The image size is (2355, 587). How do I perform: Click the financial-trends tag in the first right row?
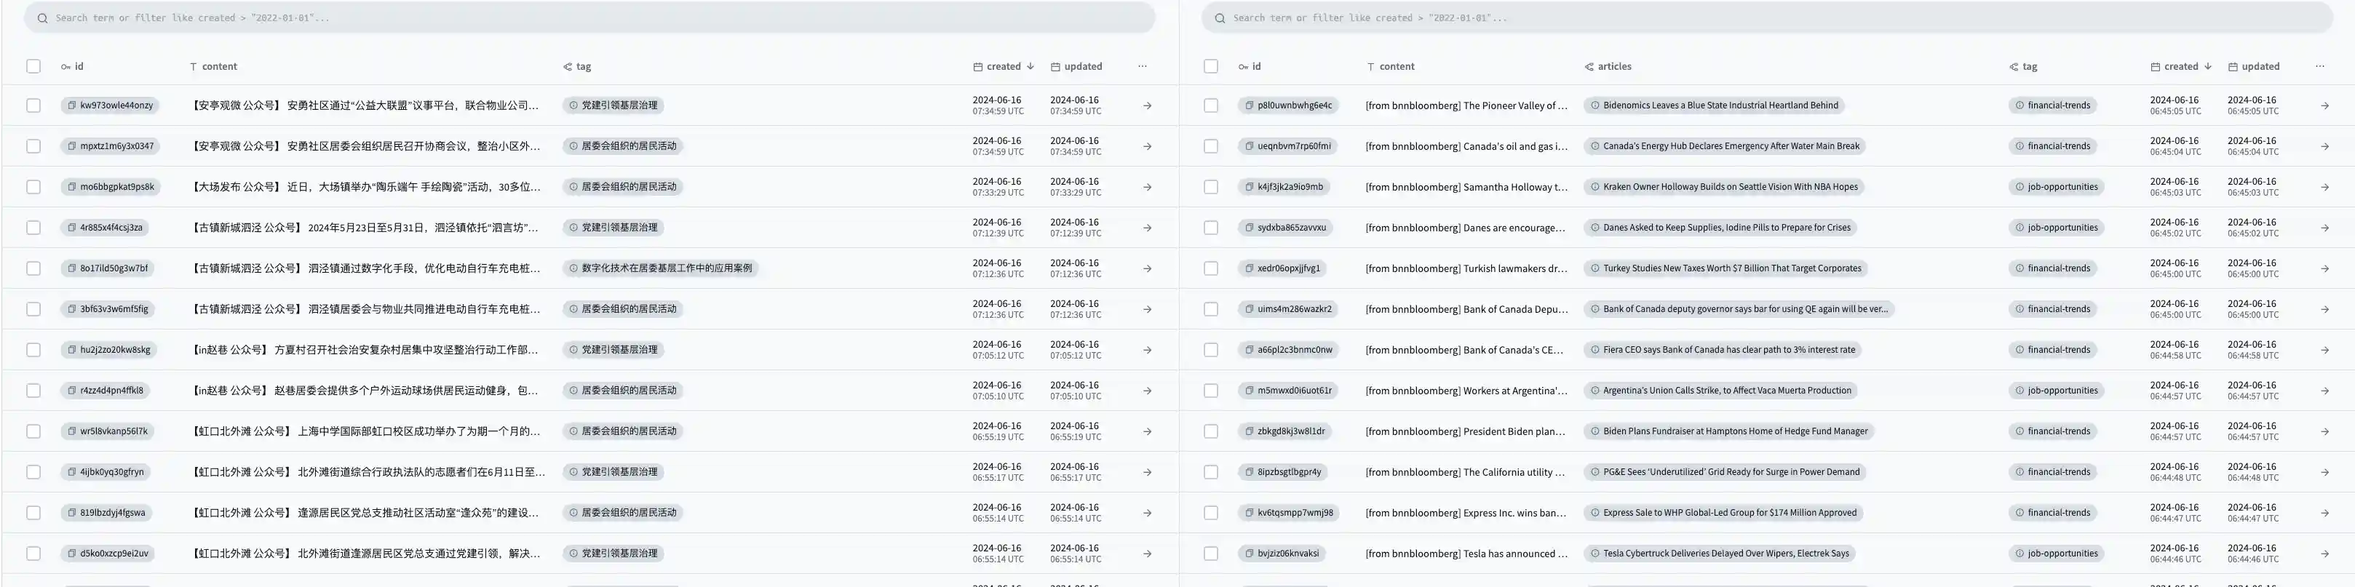(x=2058, y=106)
